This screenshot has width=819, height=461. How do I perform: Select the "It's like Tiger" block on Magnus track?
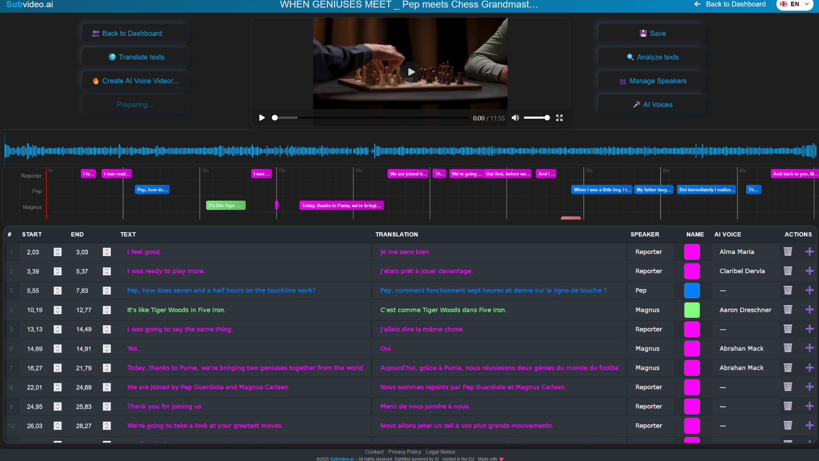click(x=225, y=205)
